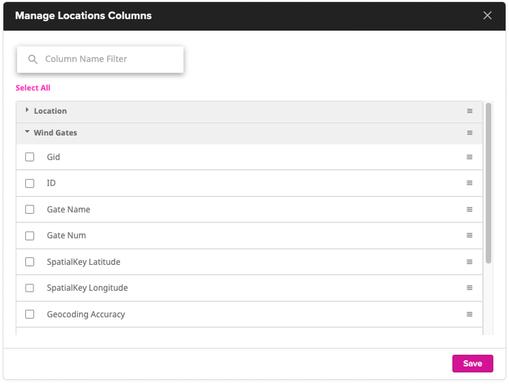Click drag handle for SpatialKey Latitude
The width and height of the screenshot is (509, 384).
tap(469, 262)
